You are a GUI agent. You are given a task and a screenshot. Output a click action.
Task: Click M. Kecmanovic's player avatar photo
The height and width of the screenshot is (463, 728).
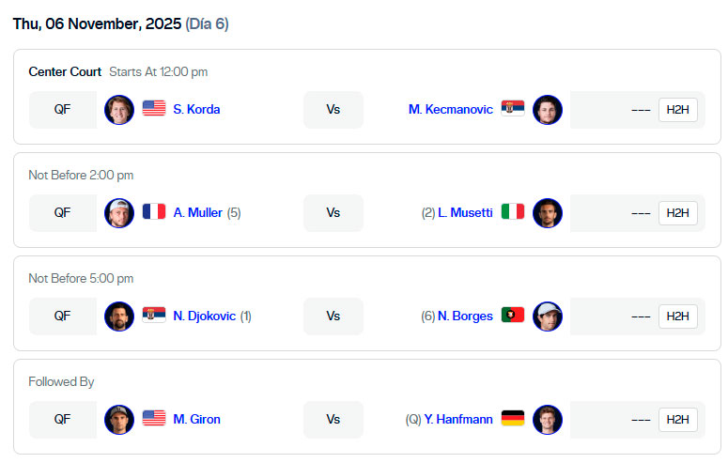point(547,110)
